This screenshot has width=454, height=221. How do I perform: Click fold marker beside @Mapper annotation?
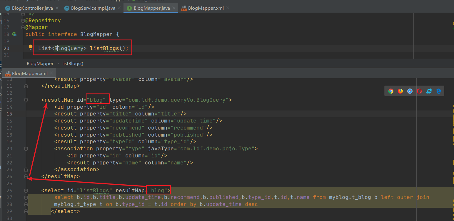pos(23,27)
